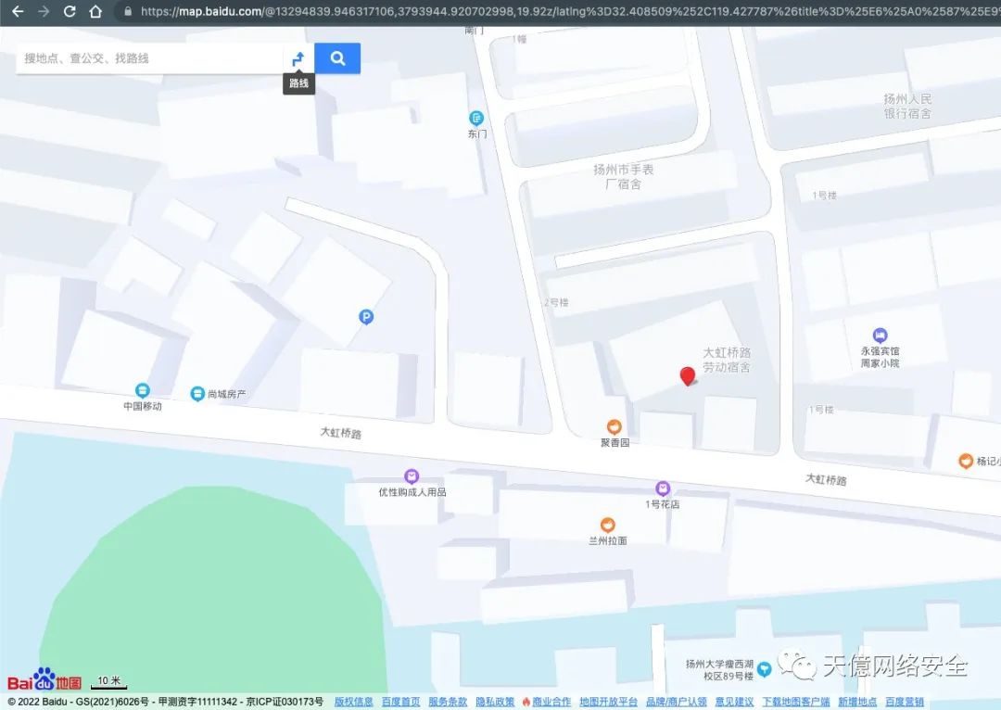
Task: Open the 下载地图客户端 footer link
Action: [x=796, y=702]
